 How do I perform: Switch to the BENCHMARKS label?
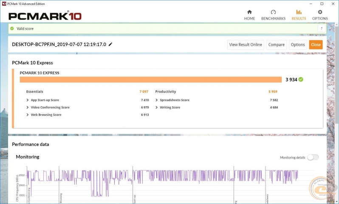(x=273, y=19)
